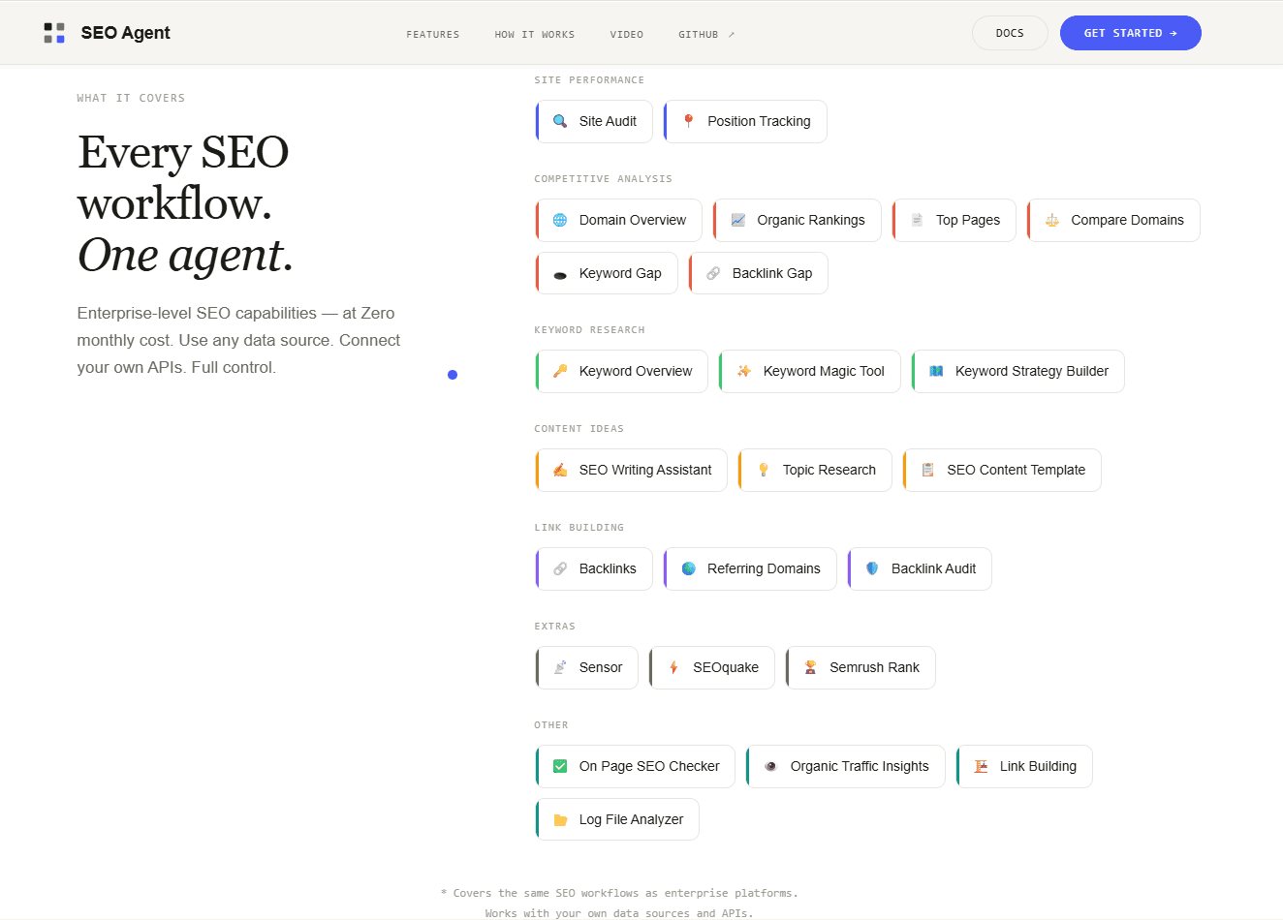This screenshot has width=1283, height=920.
Task: Click the eye icon on Organic Traffic Insights
Action: (771, 766)
